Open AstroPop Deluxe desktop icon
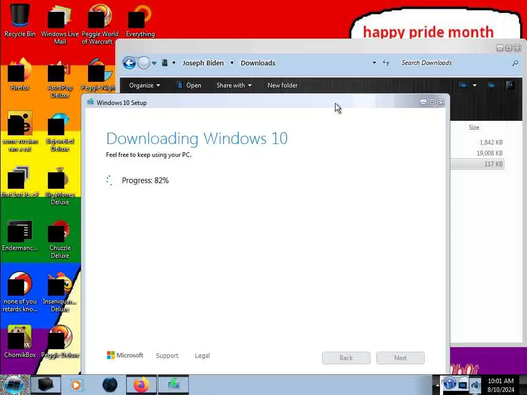This screenshot has height=395, width=527. click(60, 78)
